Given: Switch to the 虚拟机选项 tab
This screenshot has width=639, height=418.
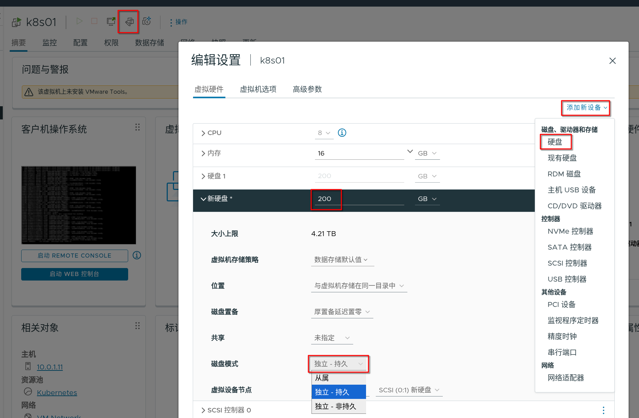Looking at the screenshot, I should 258,89.
